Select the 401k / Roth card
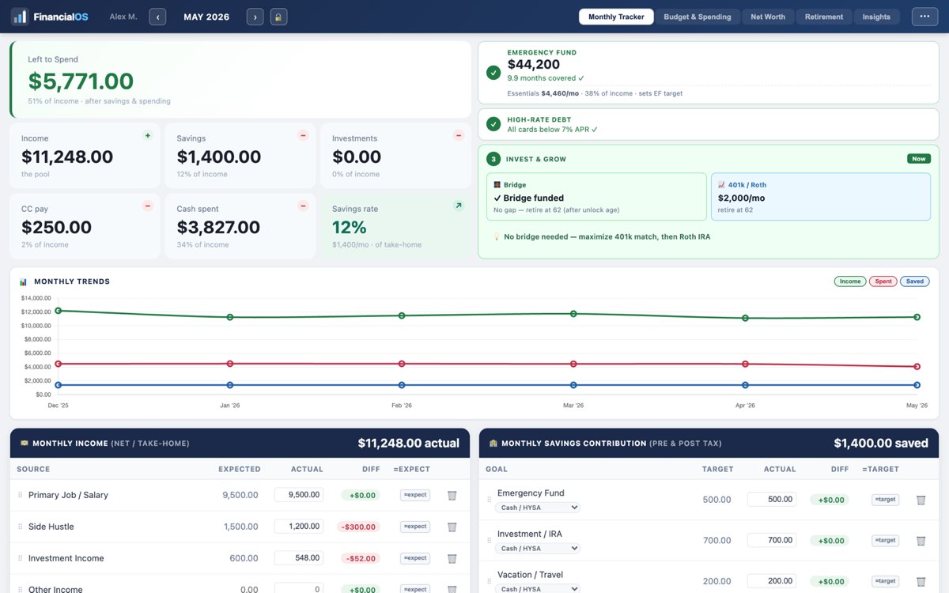The image size is (949, 593). click(821, 197)
